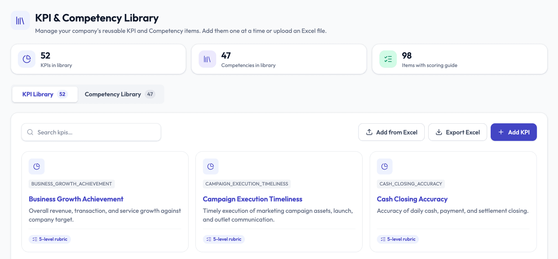This screenshot has height=259, width=558.
Task: Click the green checklist icon in scoring guide card
Action: coord(388,59)
